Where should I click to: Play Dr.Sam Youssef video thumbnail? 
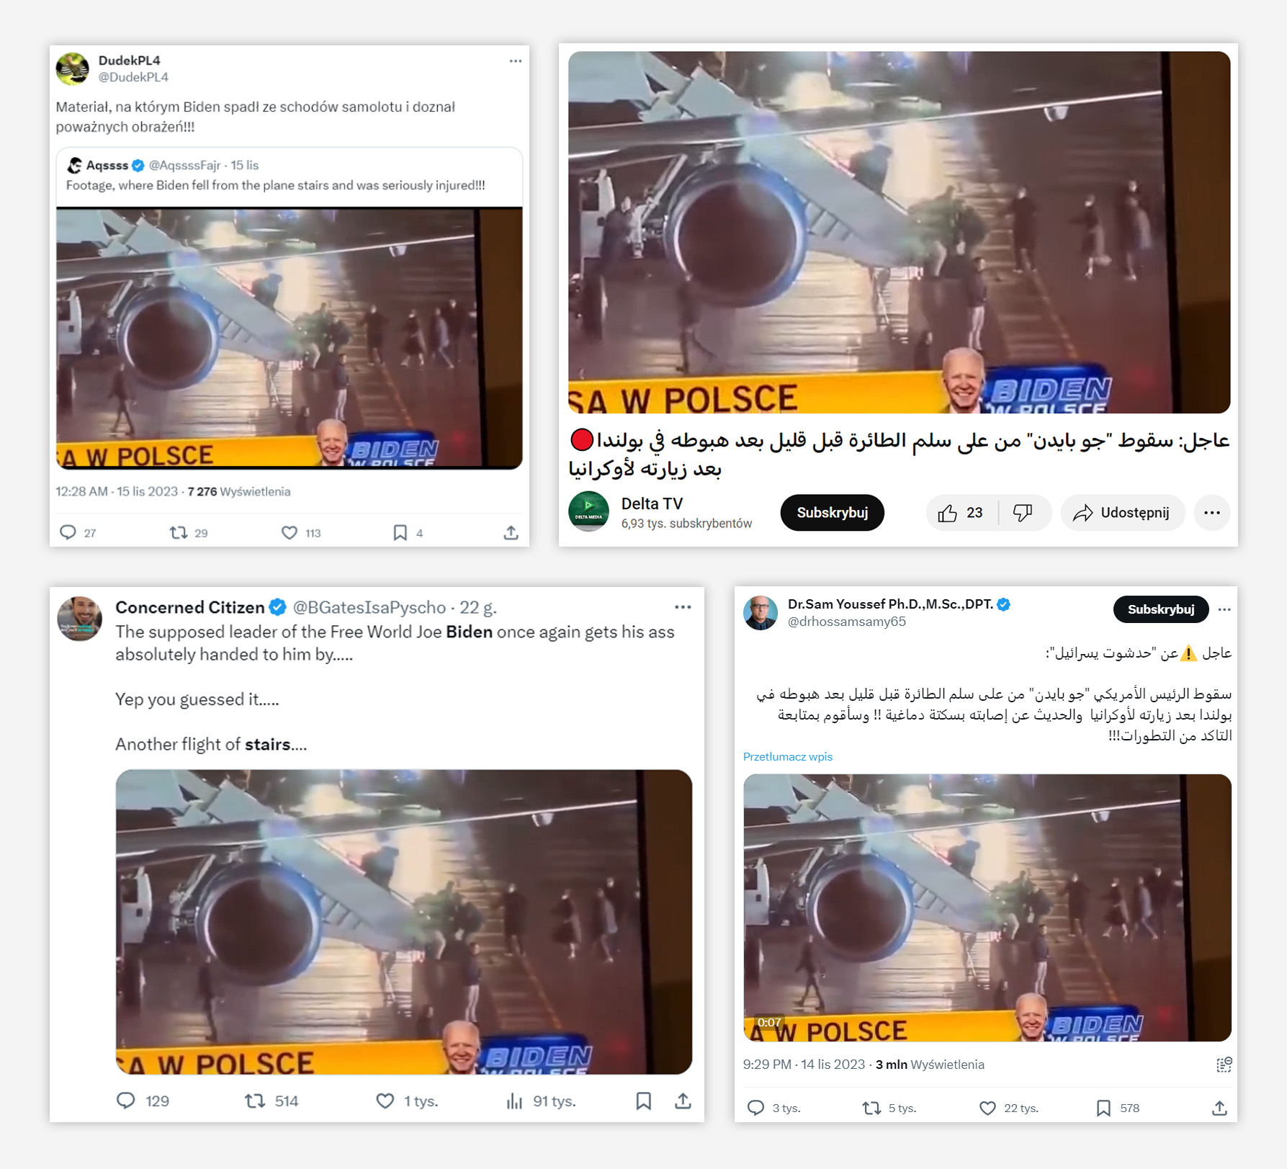pos(987,908)
